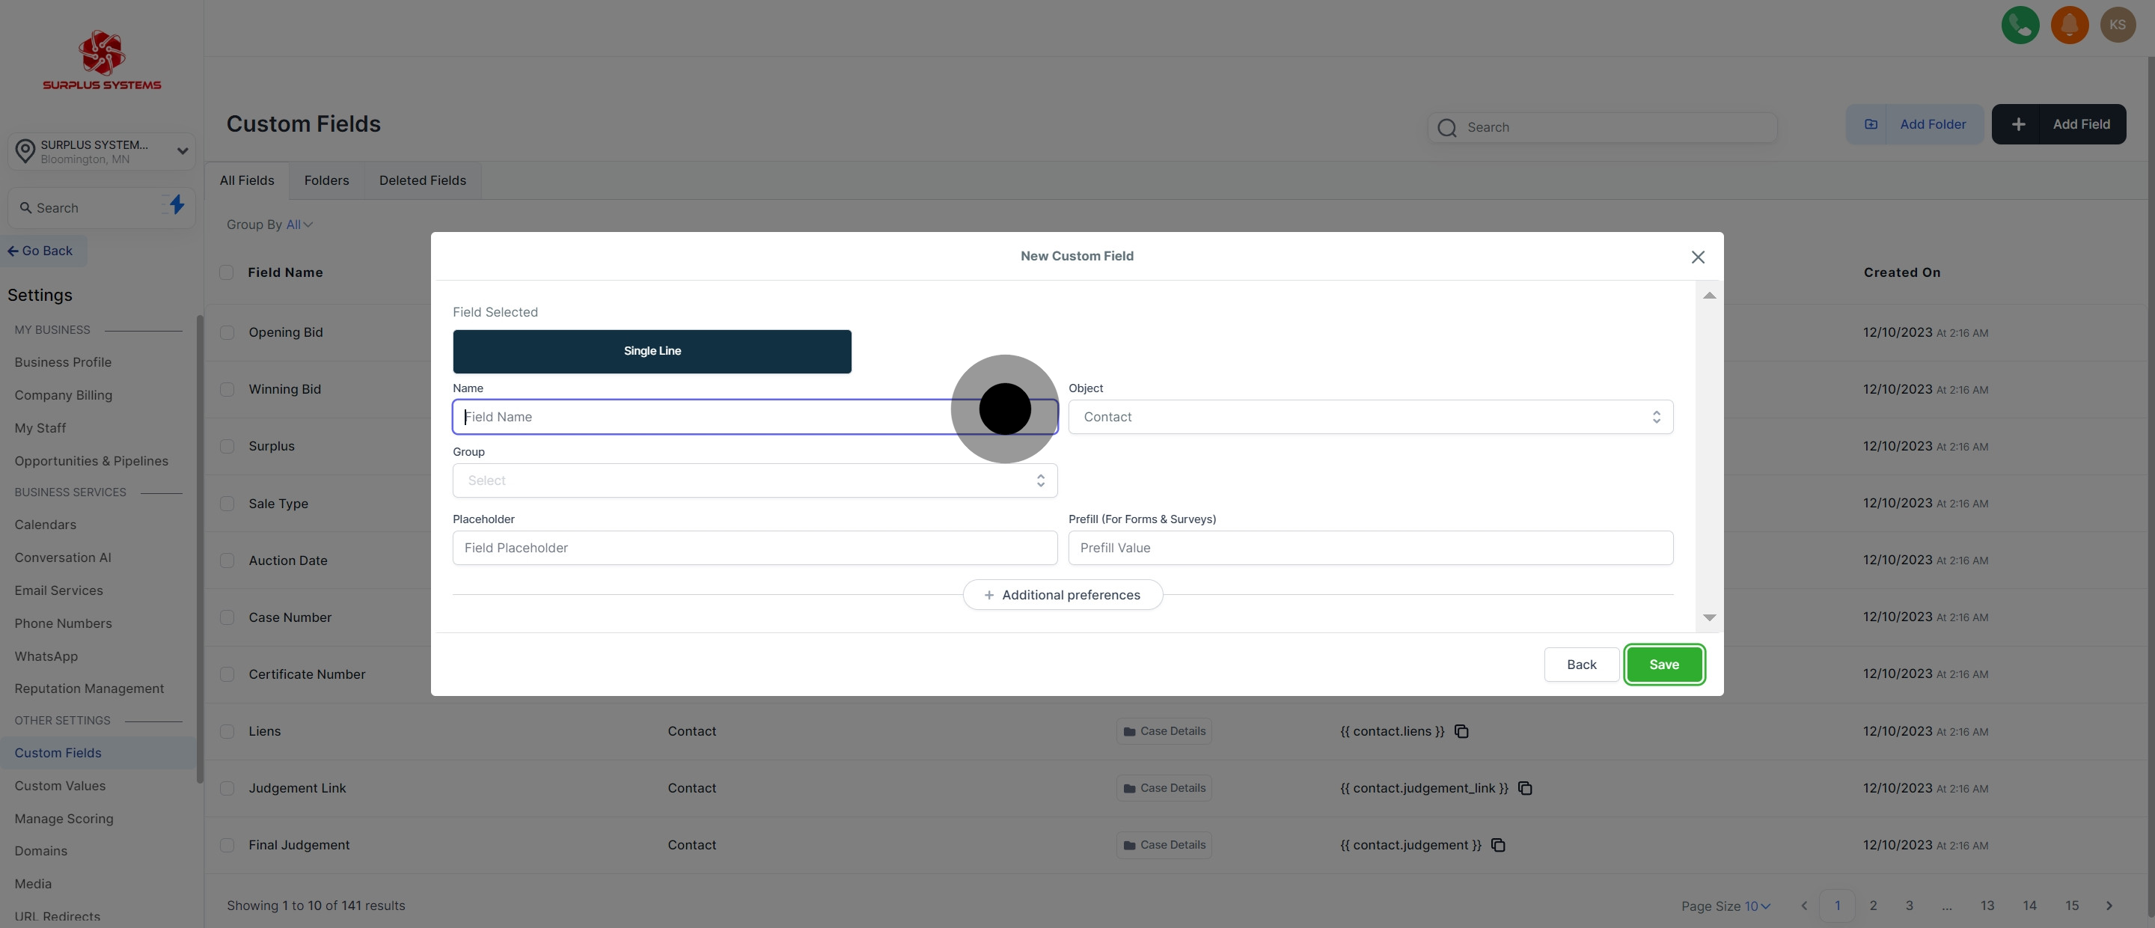Check the Judgement Link row checkbox
The width and height of the screenshot is (2155, 928).
pos(227,788)
